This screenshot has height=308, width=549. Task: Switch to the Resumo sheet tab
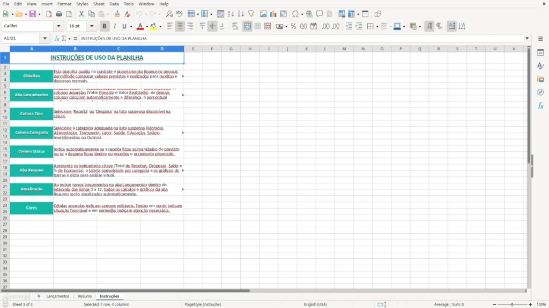[85, 296]
